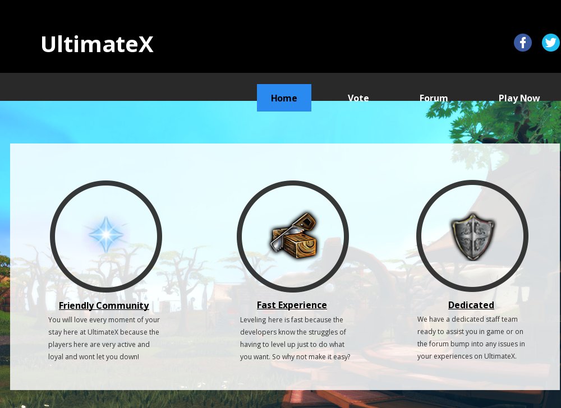Click text "You will love every moment of your"

click(x=104, y=320)
